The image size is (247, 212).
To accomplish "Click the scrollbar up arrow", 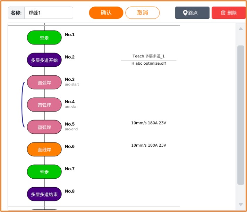I will pyautogui.click(x=240, y=28).
